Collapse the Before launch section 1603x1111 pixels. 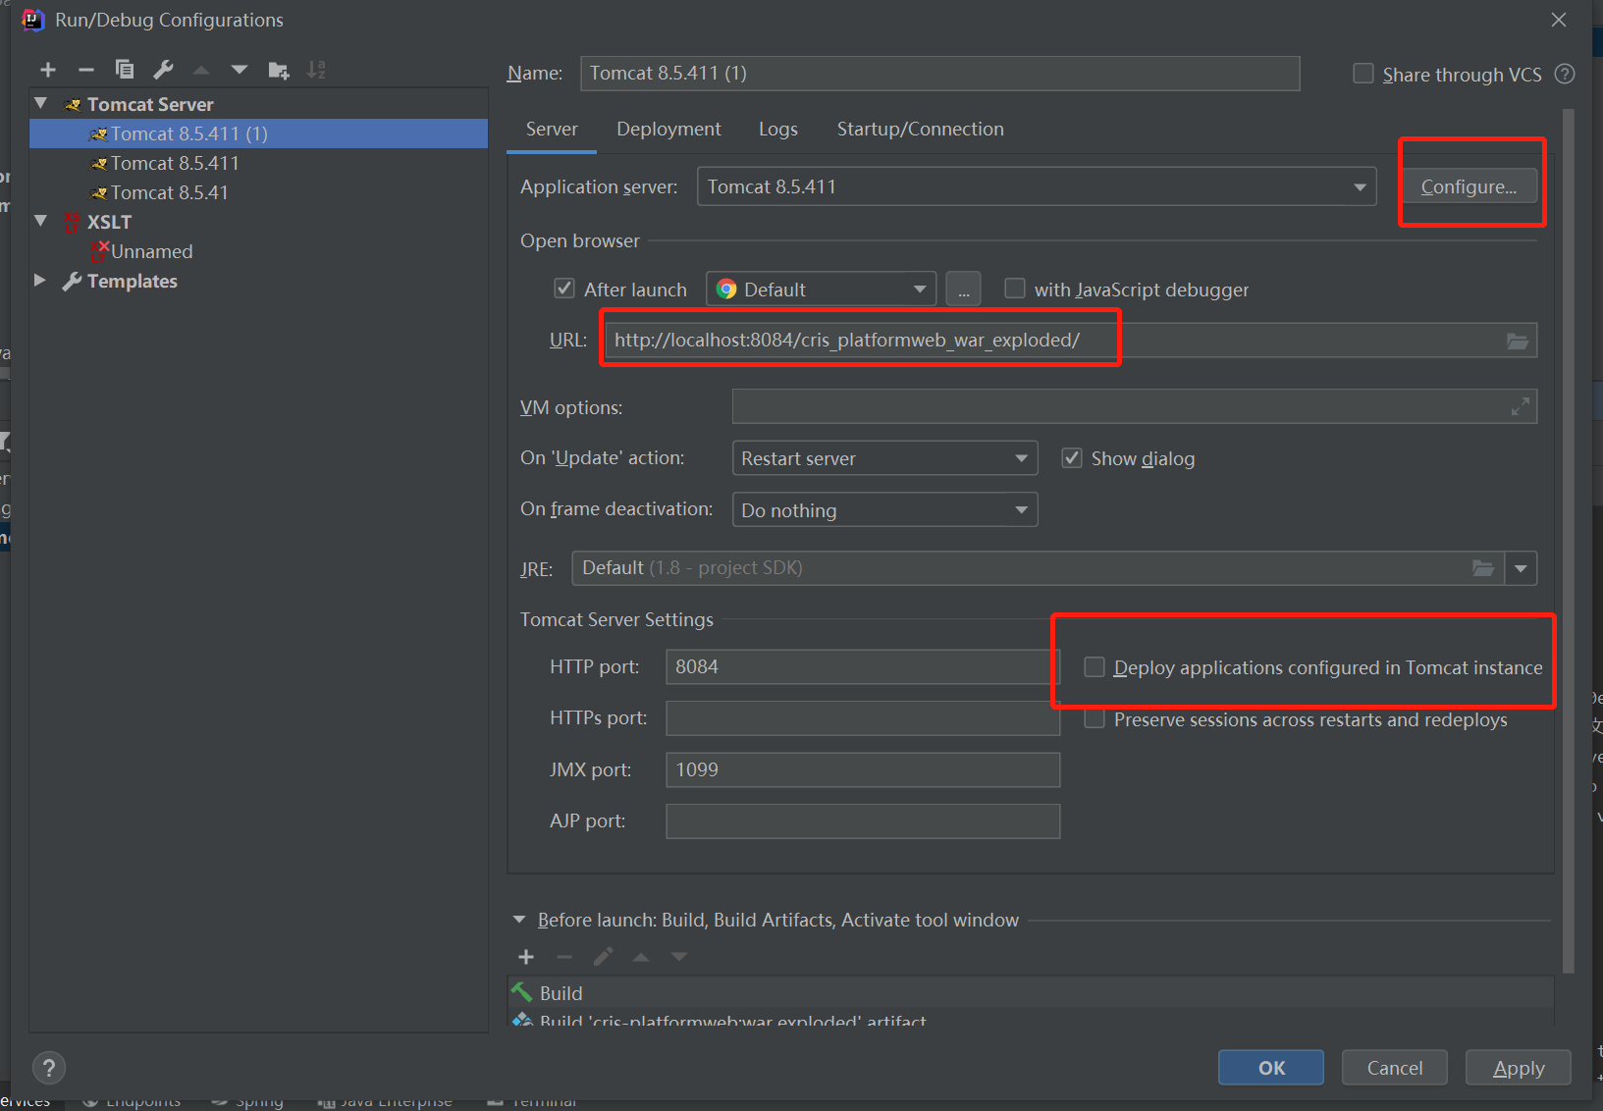coord(519,920)
